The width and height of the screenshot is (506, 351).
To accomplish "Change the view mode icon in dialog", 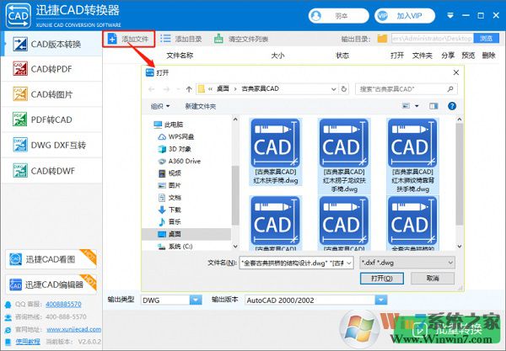I will [x=406, y=106].
